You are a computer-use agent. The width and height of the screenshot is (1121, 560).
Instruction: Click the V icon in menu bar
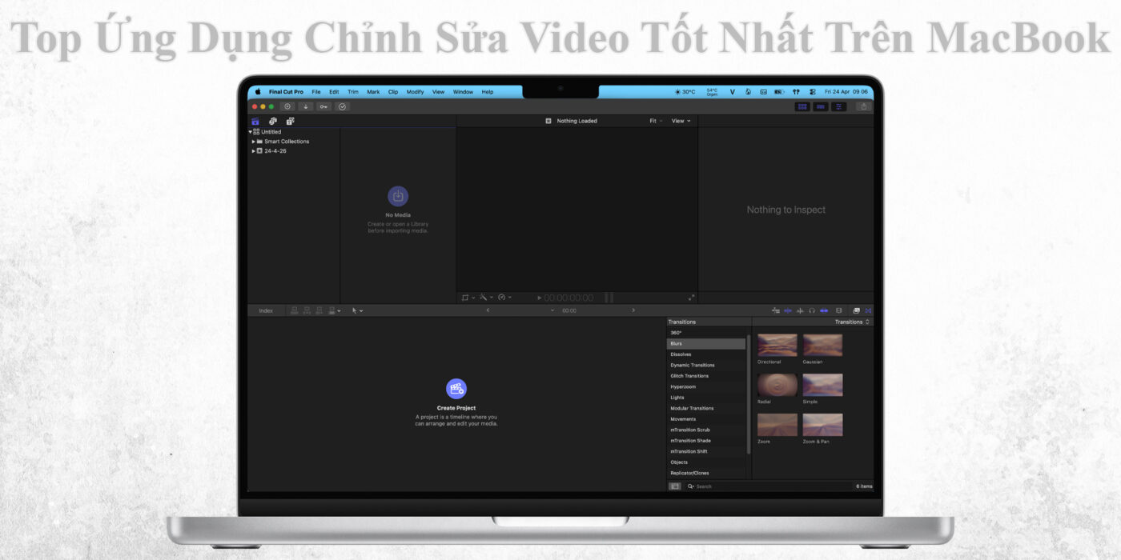coord(732,92)
